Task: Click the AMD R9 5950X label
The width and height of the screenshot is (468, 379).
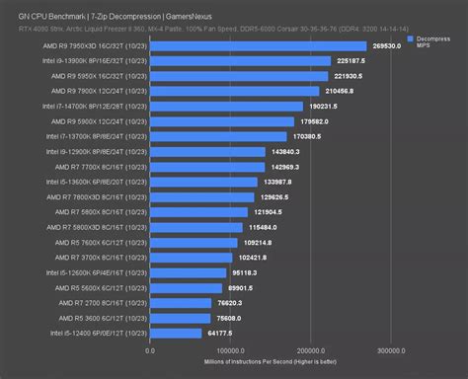Action: click(x=99, y=76)
